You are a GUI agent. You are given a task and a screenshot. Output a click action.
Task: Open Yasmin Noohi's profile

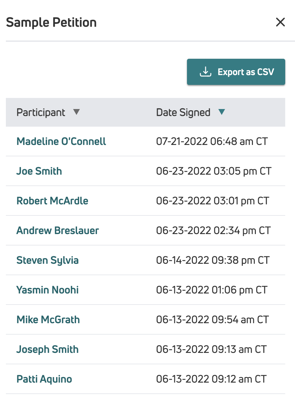tap(48, 290)
